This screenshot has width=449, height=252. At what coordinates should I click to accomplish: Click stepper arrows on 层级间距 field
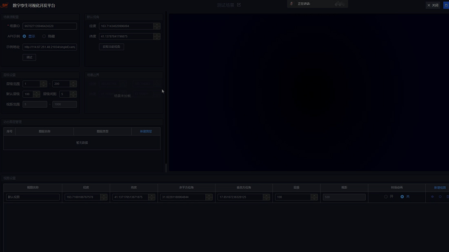coord(73,94)
